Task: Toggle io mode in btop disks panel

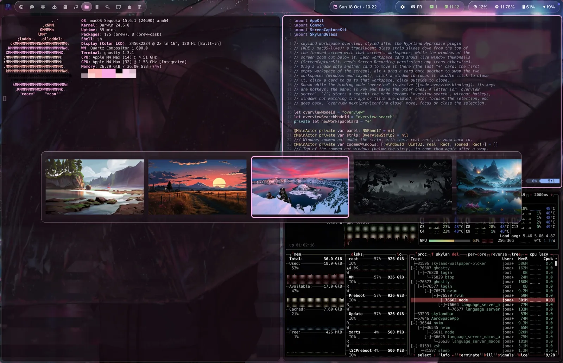Action: click(x=399, y=254)
